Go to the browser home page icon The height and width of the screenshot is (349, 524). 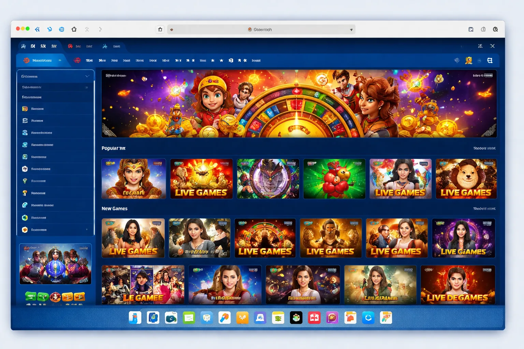coord(74,29)
